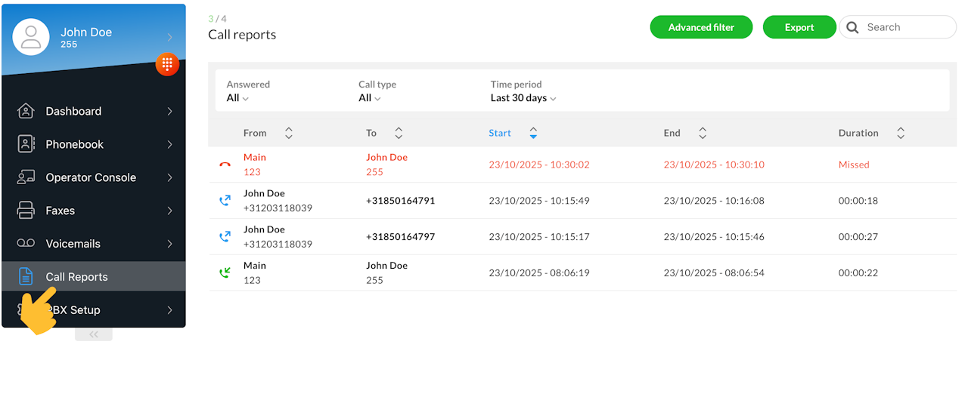
Task: Click outgoing call icon for +31850164791
Action: (224, 201)
